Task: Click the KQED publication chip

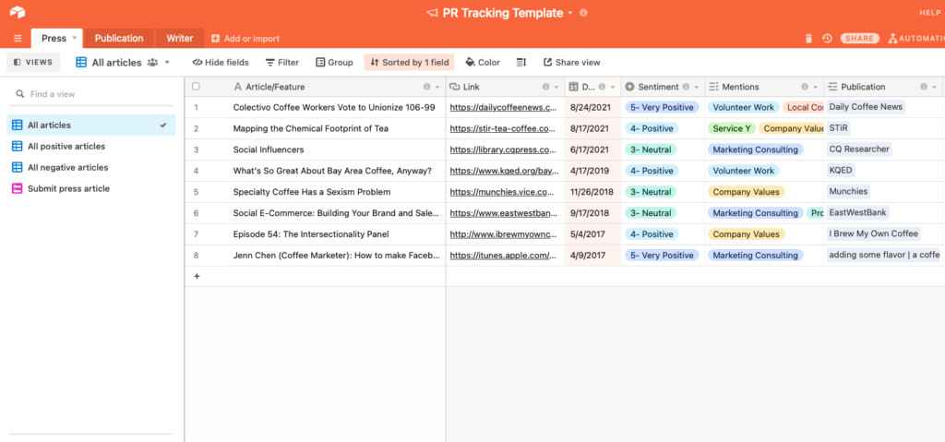Action: click(841, 170)
